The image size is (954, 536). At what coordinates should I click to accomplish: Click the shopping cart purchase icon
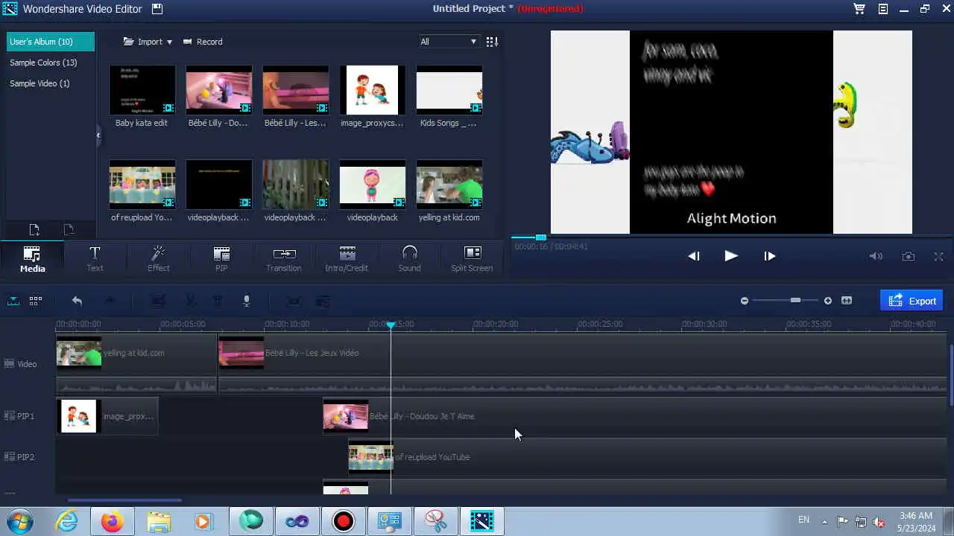[859, 9]
